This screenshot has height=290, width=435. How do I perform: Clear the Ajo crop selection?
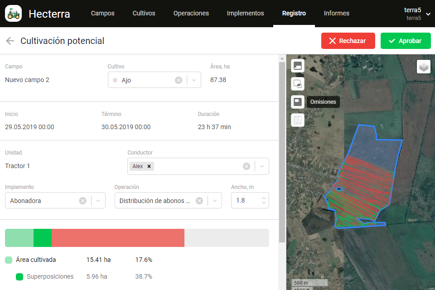(x=179, y=80)
